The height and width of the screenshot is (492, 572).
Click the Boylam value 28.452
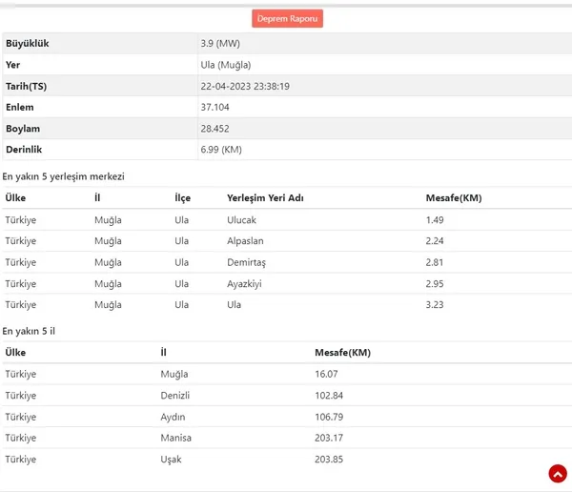(x=214, y=129)
